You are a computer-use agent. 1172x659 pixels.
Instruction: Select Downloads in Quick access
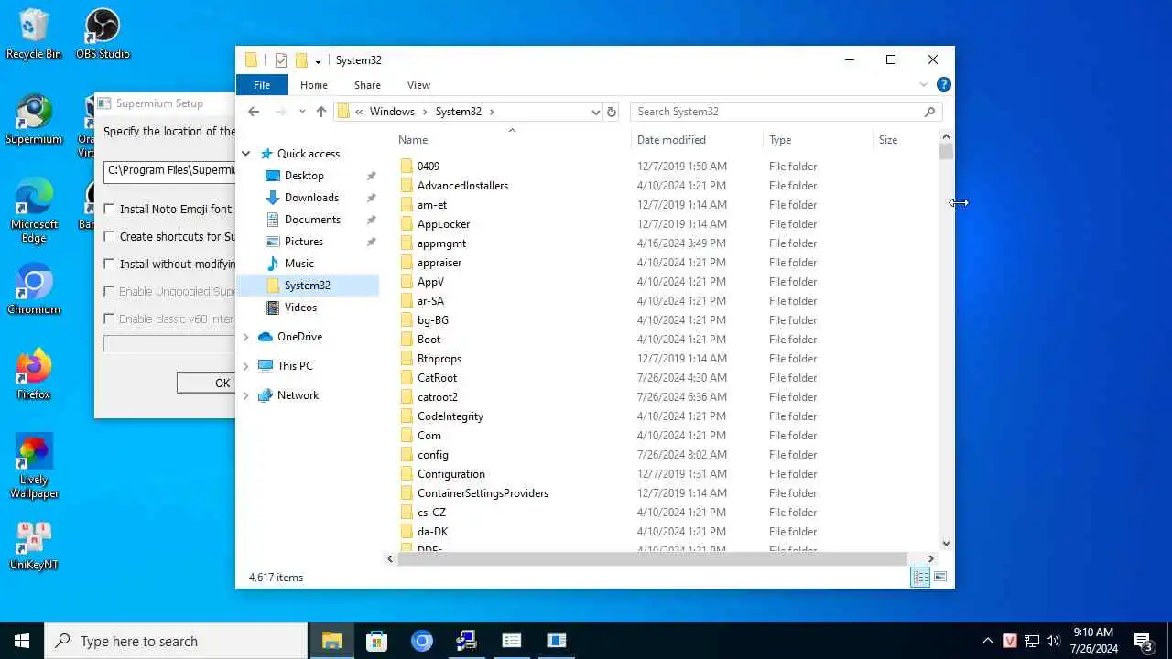tap(311, 198)
